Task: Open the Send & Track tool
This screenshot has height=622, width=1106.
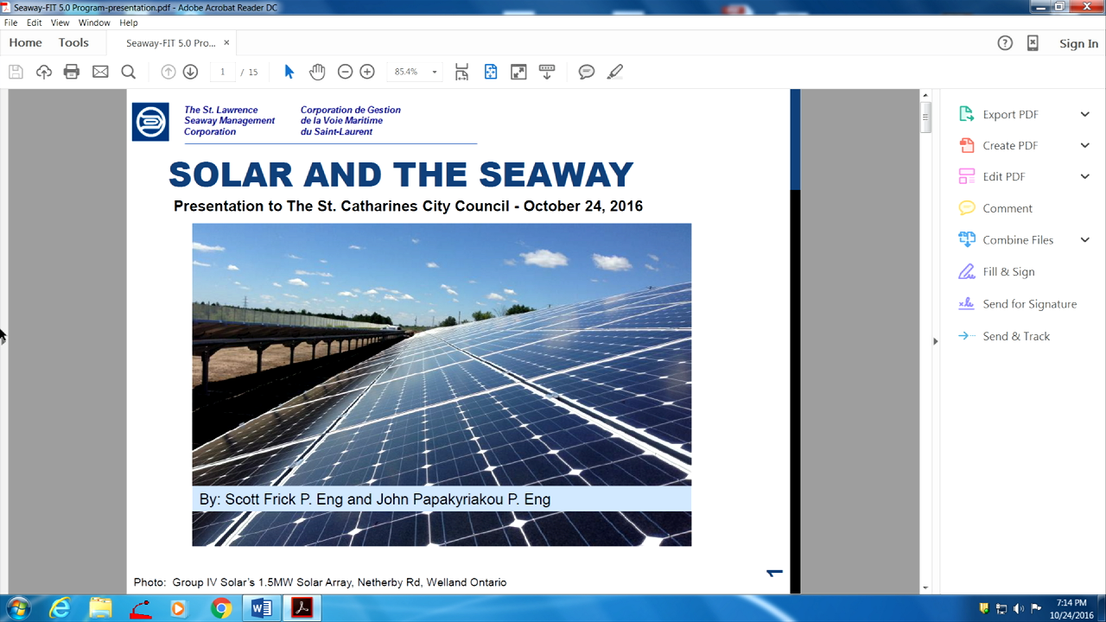Action: click(1016, 336)
